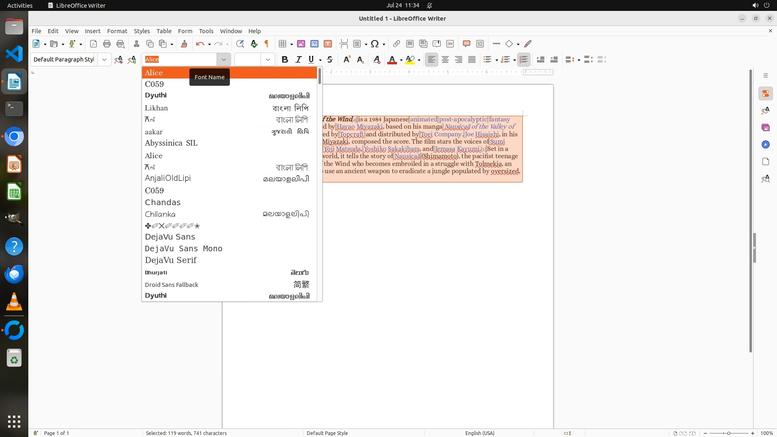Click the Insert Image icon
The height and width of the screenshot is (437, 777).
pyautogui.click(x=301, y=44)
